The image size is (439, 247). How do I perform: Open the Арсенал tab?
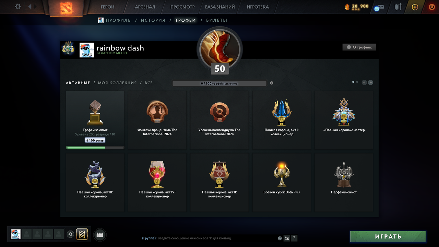coord(145,7)
